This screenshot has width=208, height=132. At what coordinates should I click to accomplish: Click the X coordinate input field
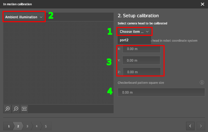click(x=141, y=49)
